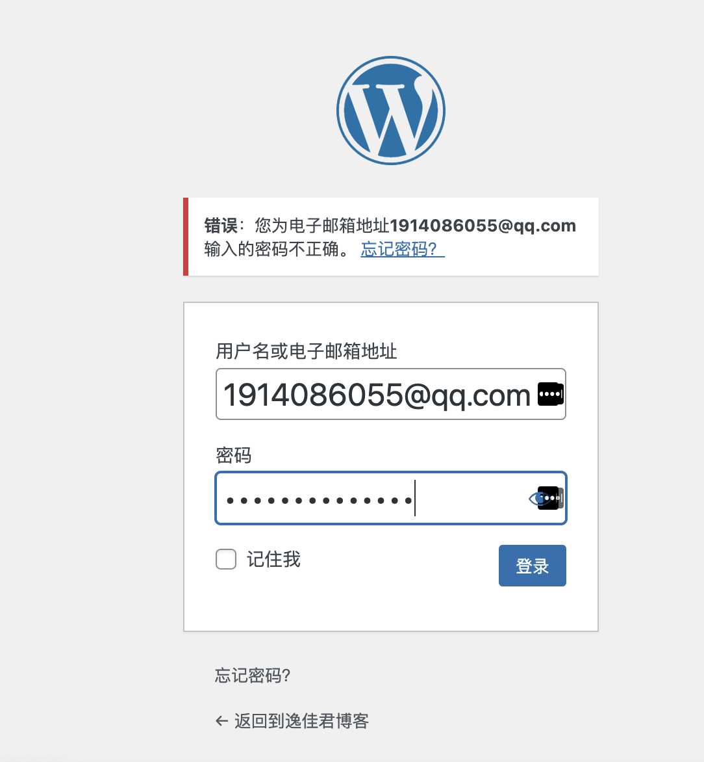This screenshot has height=762, width=704.
Task: Tick the 记住我 checkbox
Action: coord(226,559)
